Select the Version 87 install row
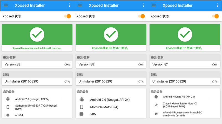 tap(185, 64)
